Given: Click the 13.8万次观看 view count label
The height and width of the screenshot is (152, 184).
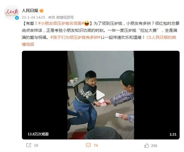Looking at the screenshot, I should [38, 134].
